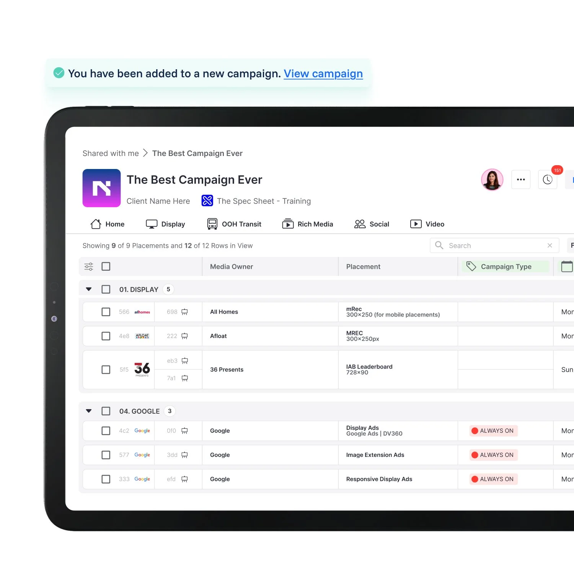This screenshot has height=567, width=574.
Task: Switch to the Home tab
Action: pyautogui.click(x=108, y=224)
